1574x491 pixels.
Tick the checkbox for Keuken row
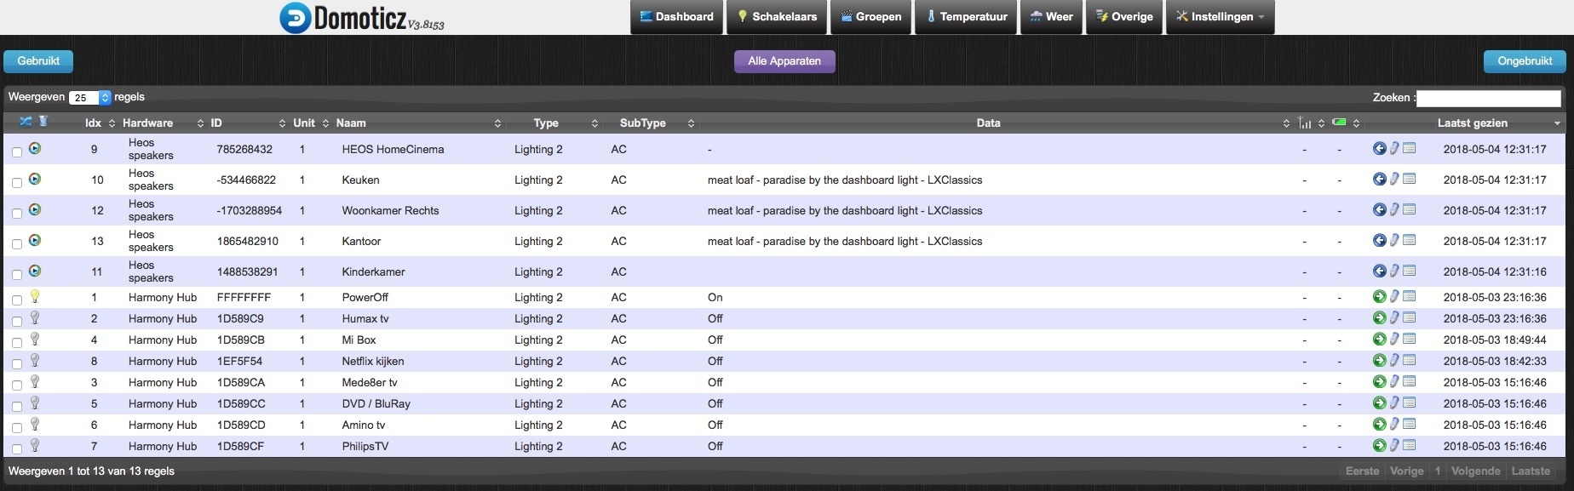[x=17, y=183]
